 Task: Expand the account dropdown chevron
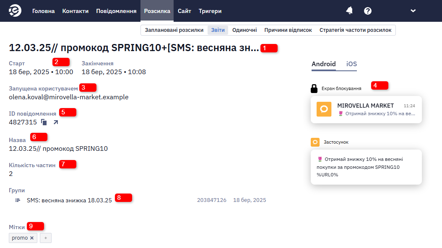pos(413,11)
